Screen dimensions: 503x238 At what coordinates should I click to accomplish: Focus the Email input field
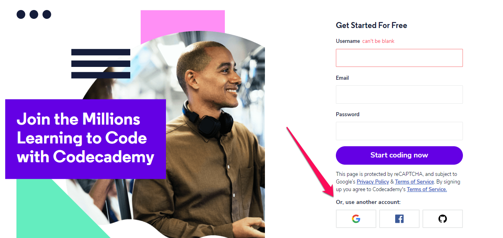click(x=399, y=95)
